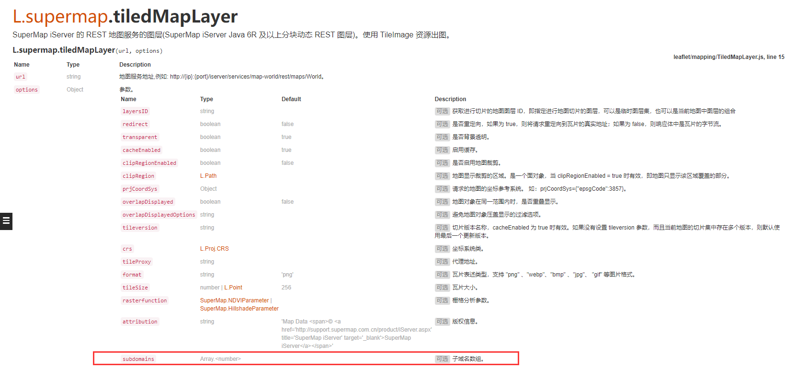
Task: Open the hamburger menu on the left edge
Action: pyautogui.click(x=6, y=221)
